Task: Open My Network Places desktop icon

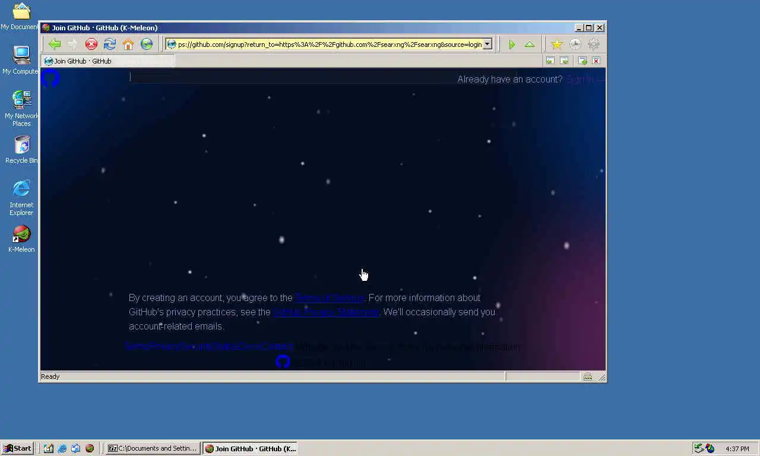Action: [x=21, y=108]
